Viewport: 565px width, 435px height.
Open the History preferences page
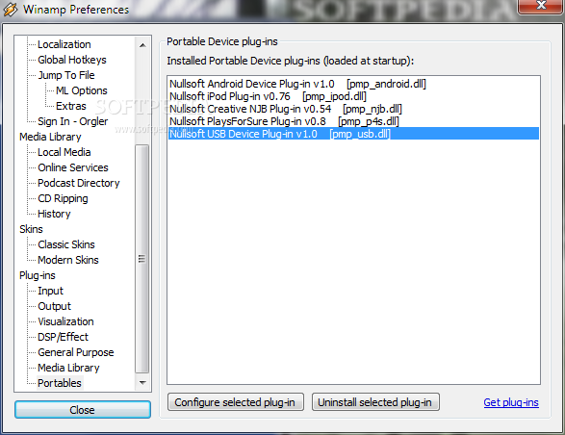click(x=54, y=214)
